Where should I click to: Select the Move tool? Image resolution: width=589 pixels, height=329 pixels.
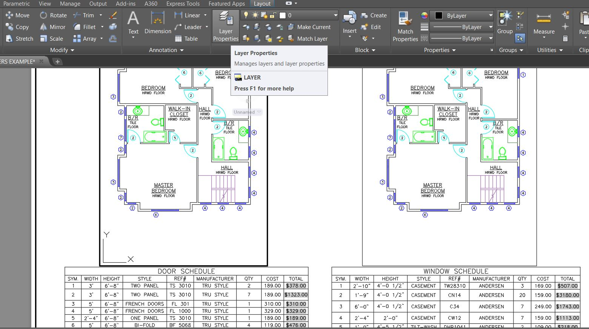pyautogui.click(x=17, y=15)
